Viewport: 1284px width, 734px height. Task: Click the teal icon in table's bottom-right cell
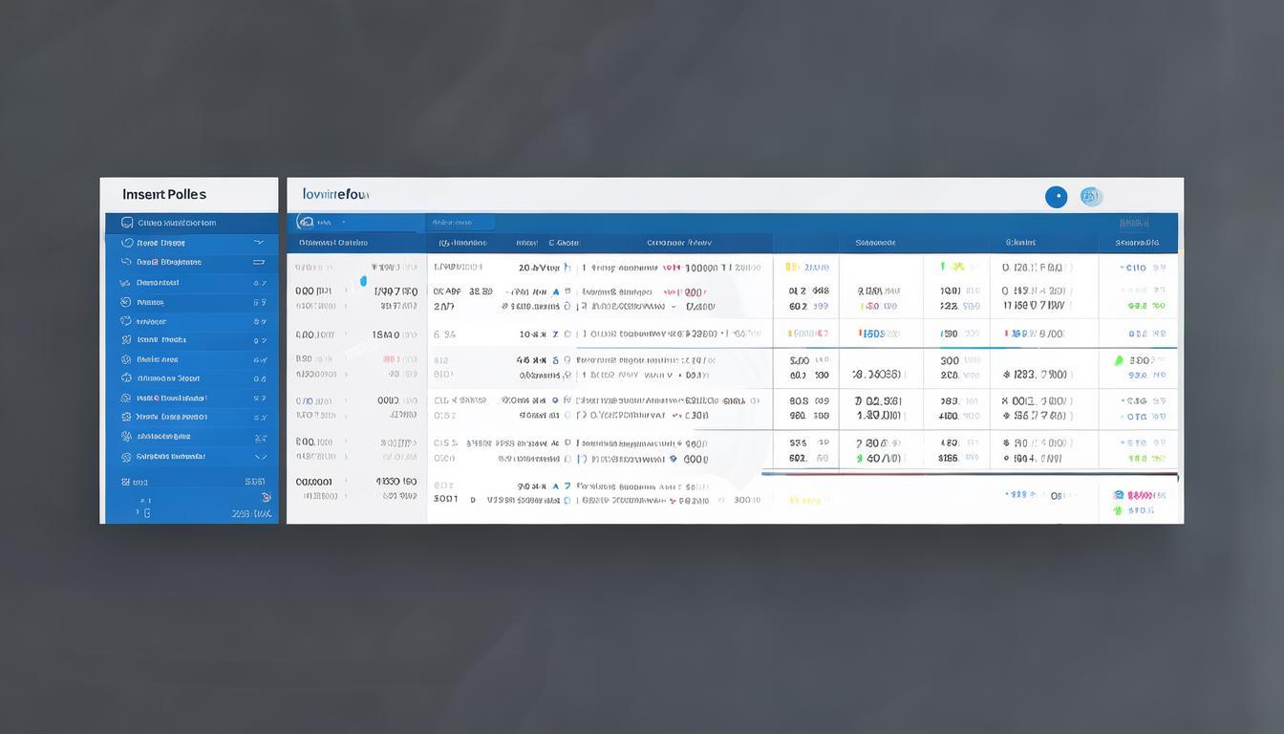coord(1119,495)
